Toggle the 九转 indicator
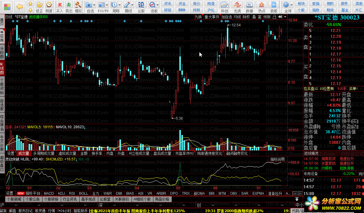The height and width of the screenshot is (213, 364). click(198, 17)
